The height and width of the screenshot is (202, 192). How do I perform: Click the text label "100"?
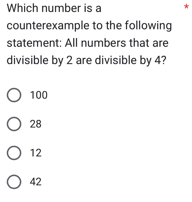coord(38,95)
